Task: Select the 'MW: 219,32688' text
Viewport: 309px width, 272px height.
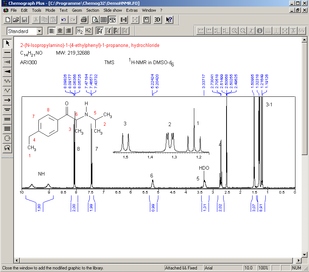Action: [73, 53]
